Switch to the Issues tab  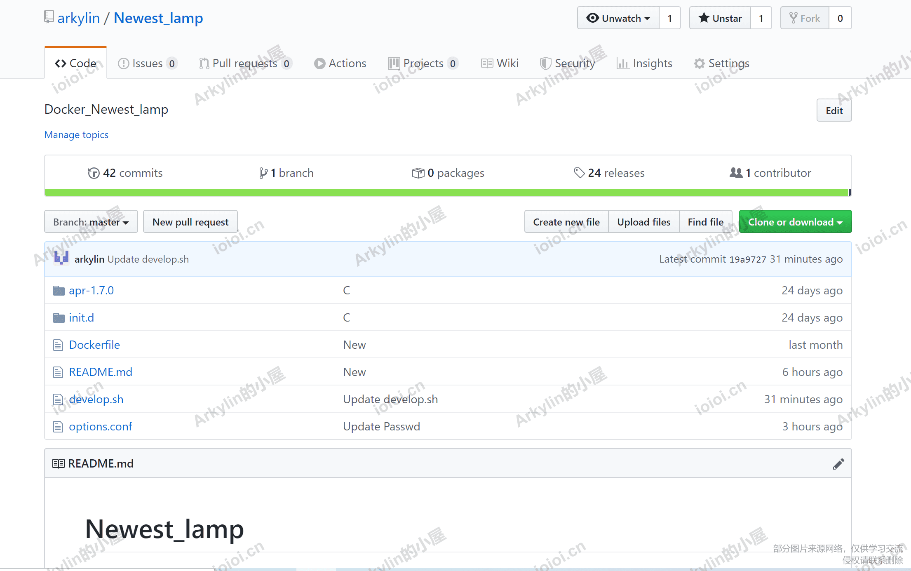click(x=148, y=63)
